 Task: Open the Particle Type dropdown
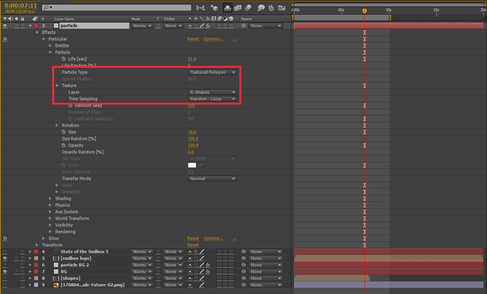[x=212, y=72]
